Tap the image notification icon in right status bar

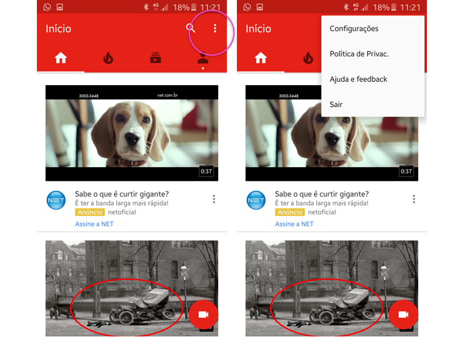[x=260, y=7]
